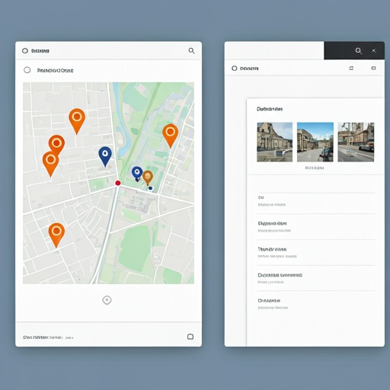Click the fourth list row with the longest title
The width and height of the screenshot is (390, 390).
tap(316, 278)
